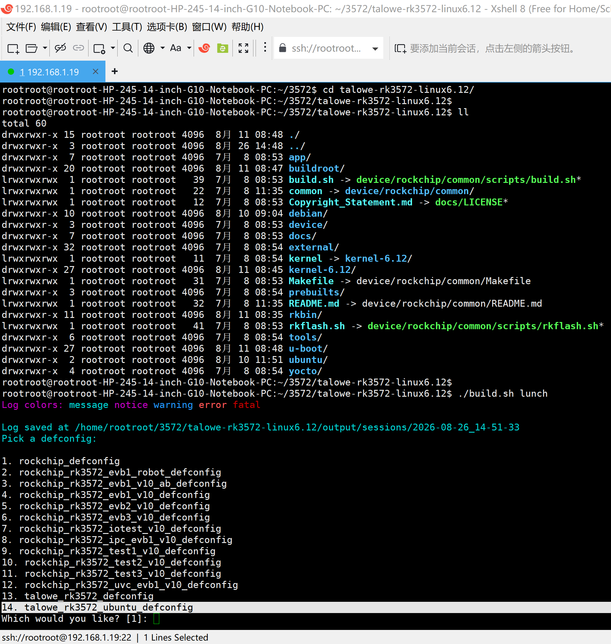
Task: Click status bar '1 Lines Selected'
Action: (176, 637)
